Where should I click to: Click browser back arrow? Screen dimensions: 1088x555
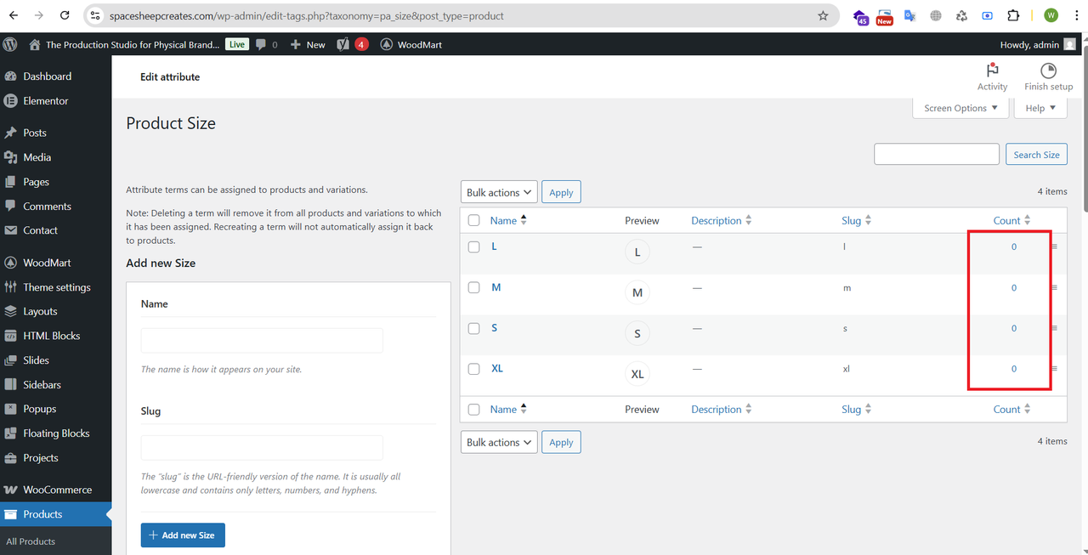tap(13, 15)
